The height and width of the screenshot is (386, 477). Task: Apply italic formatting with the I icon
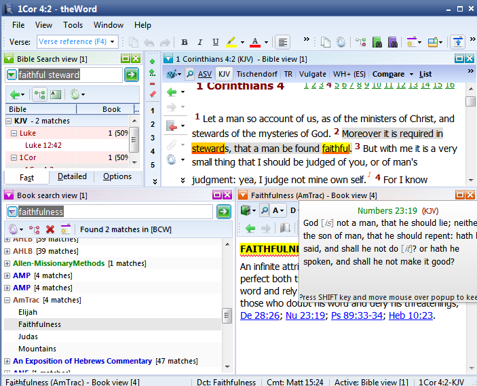[x=200, y=42]
